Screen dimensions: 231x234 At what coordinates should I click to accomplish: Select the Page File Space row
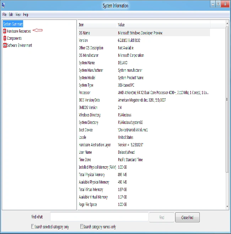point(144,205)
